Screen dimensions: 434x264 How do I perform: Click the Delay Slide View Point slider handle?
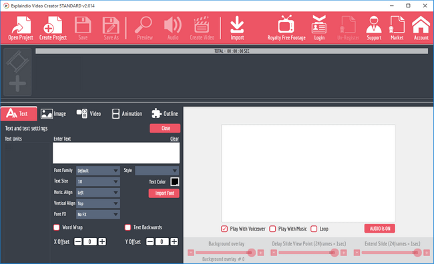point(335,253)
